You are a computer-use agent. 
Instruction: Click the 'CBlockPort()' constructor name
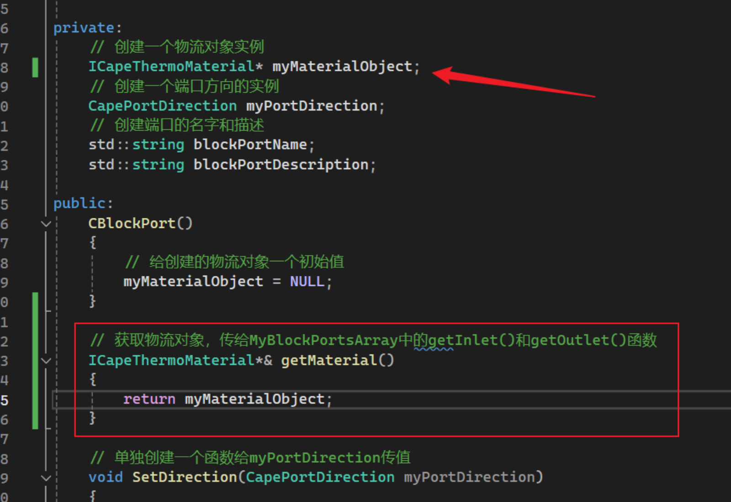click(x=141, y=223)
